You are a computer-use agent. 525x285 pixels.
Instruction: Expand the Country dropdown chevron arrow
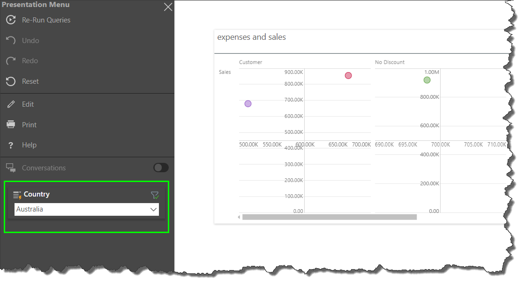153,210
